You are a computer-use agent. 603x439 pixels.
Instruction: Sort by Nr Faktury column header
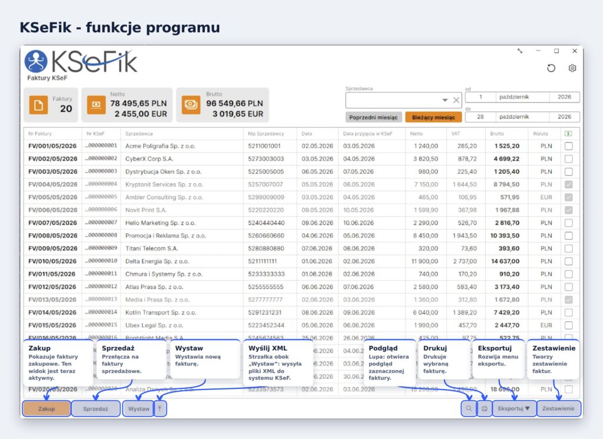[40, 134]
